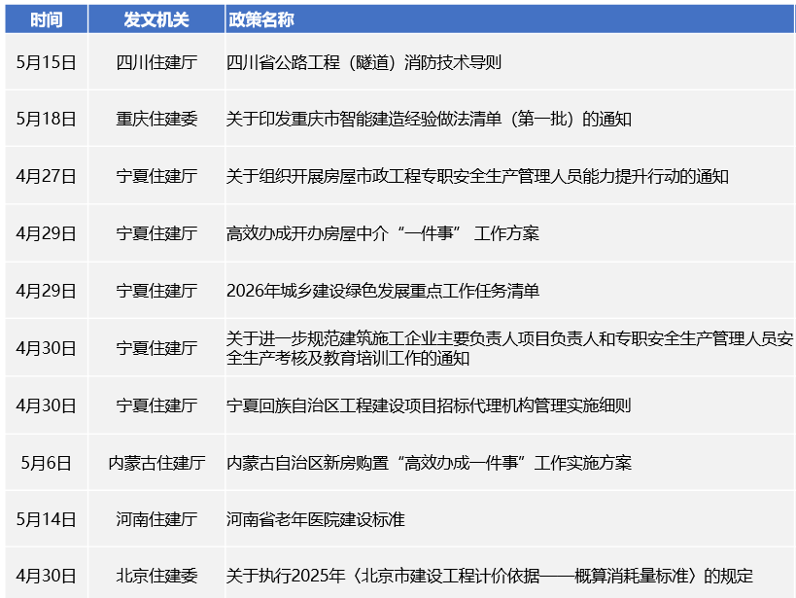Screen dimensions: 796x598
Task: Select 4月30日 in the 考核及教育培训 row
Action: [x=47, y=348]
